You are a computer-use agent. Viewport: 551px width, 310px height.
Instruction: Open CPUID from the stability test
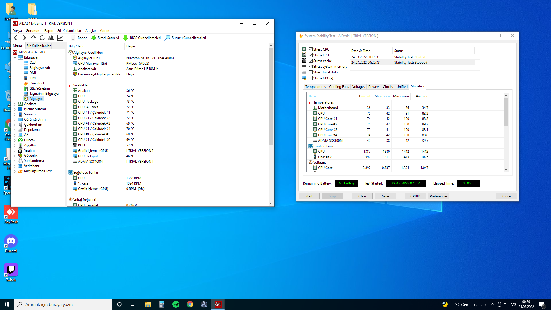pyautogui.click(x=415, y=196)
